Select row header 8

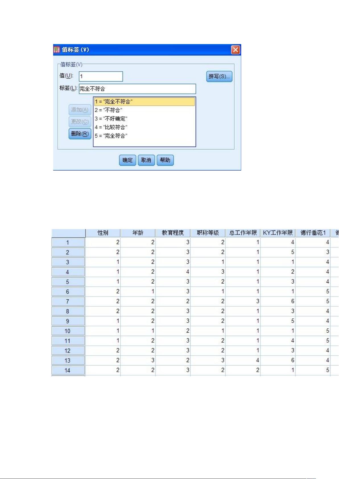click(x=68, y=311)
